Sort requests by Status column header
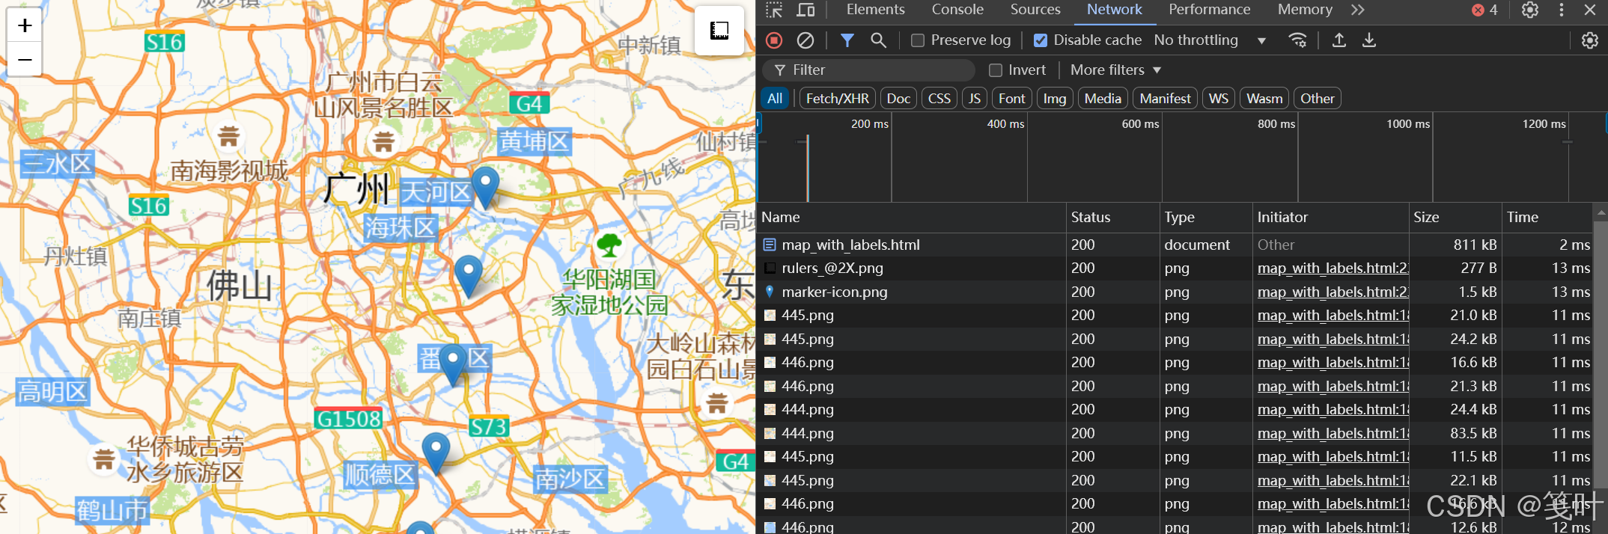Viewport: 1608px width, 534px height. 1113,218
